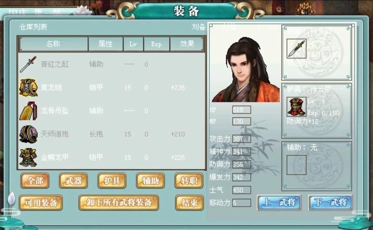This screenshot has width=373, height=230.
Task: Click 卸下所有武将装备 button
Action: coord(119,203)
